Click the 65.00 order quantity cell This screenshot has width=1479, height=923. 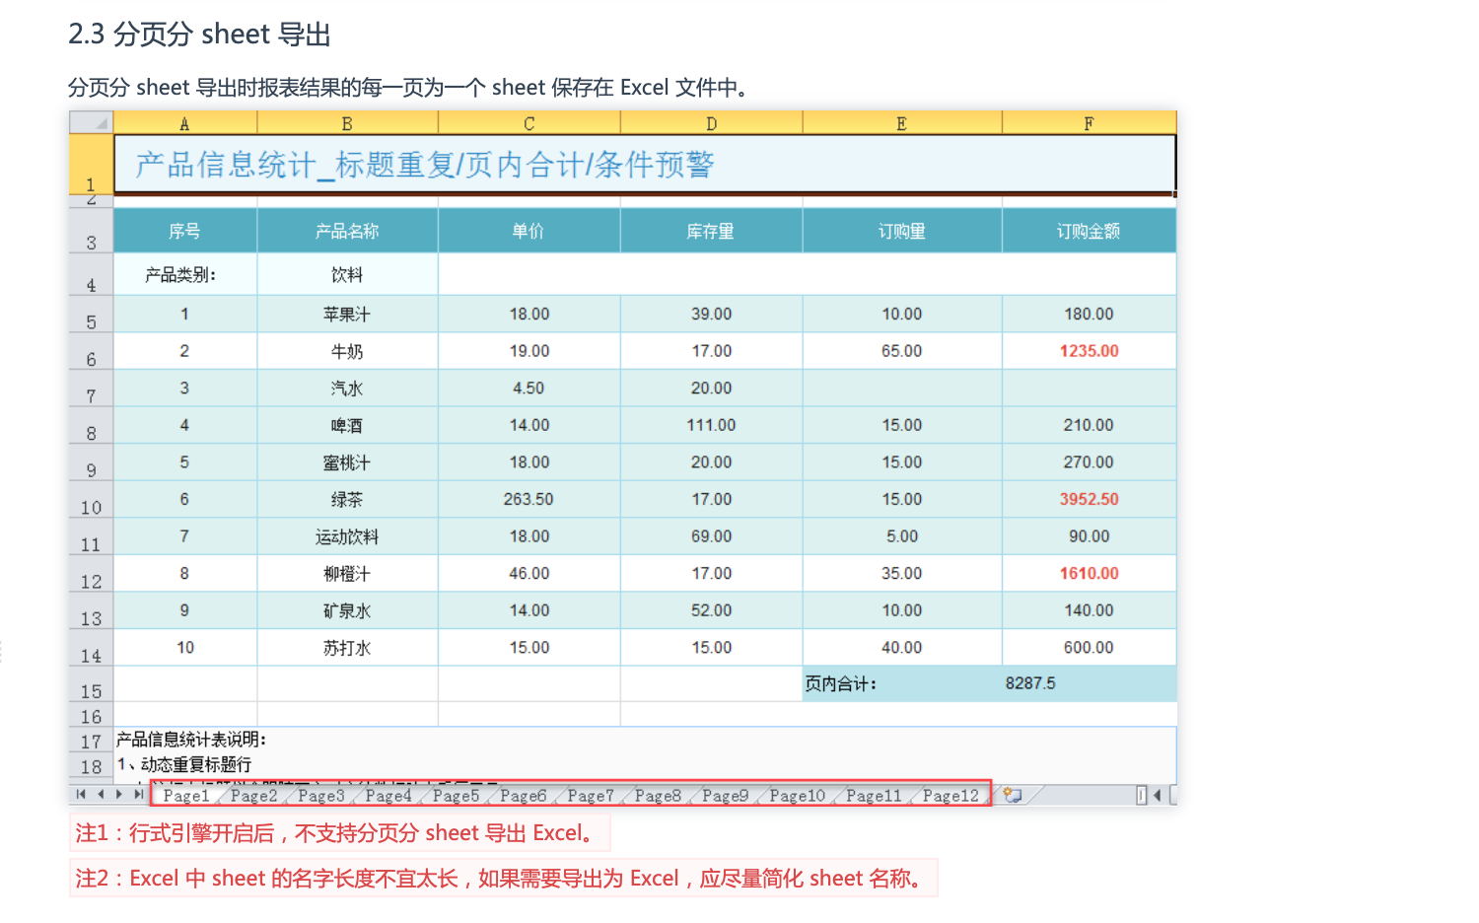pos(902,351)
